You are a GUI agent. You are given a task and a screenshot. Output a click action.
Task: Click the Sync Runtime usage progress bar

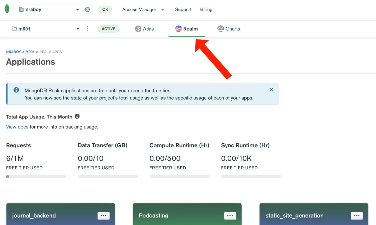pos(251,176)
